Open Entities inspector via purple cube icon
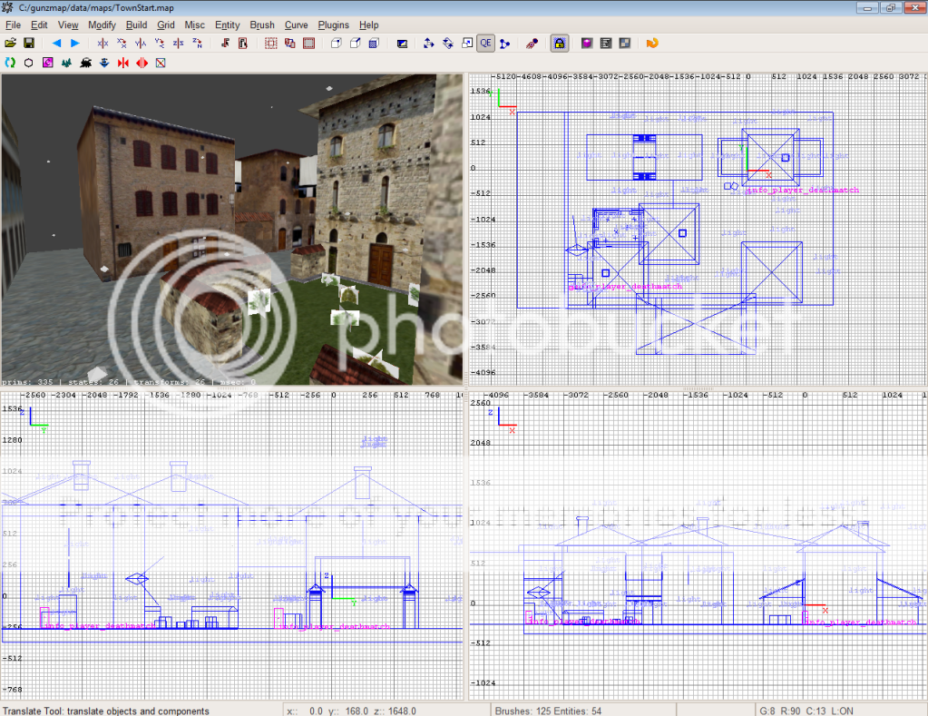Viewport: 928px width, 716px height. coord(587,43)
